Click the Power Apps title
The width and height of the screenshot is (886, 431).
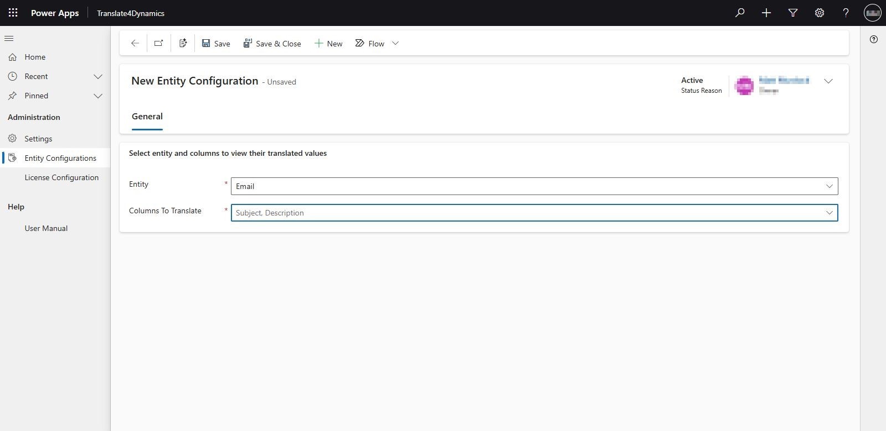click(55, 13)
